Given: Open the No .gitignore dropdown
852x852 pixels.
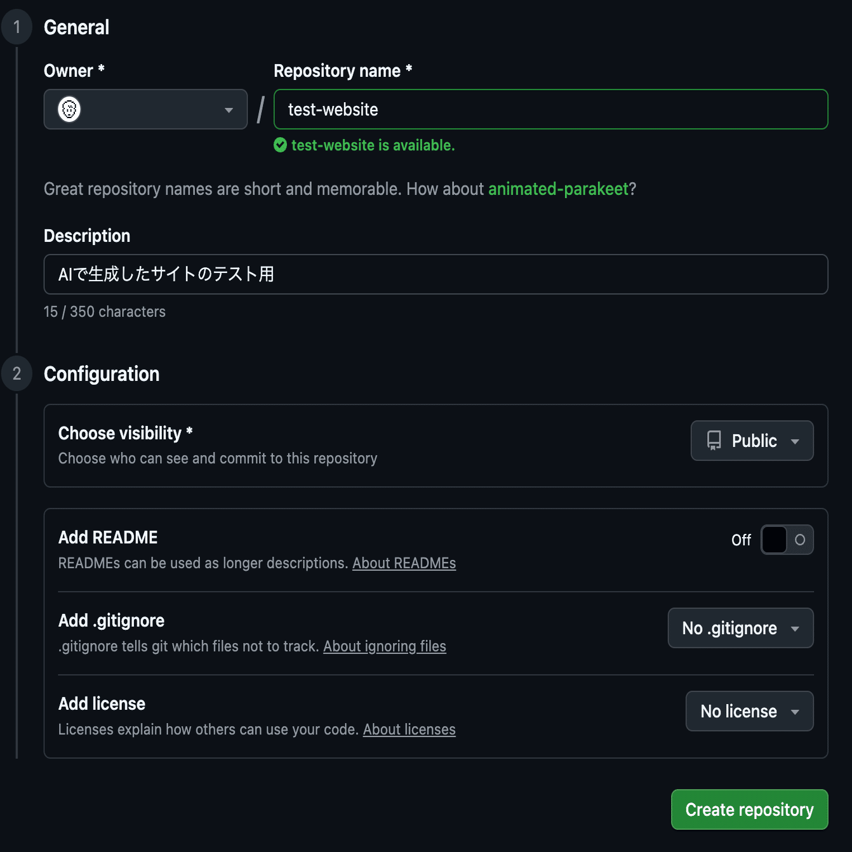Looking at the screenshot, I should 740,628.
